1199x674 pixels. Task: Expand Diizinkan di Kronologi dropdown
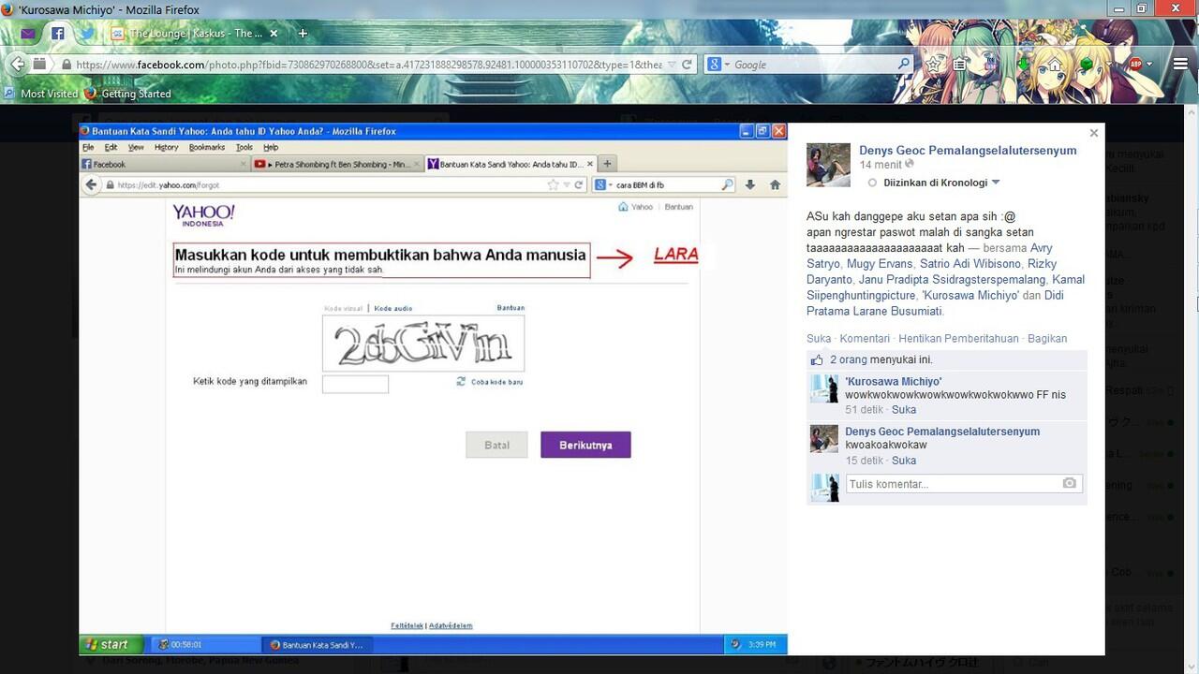(941, 183)
